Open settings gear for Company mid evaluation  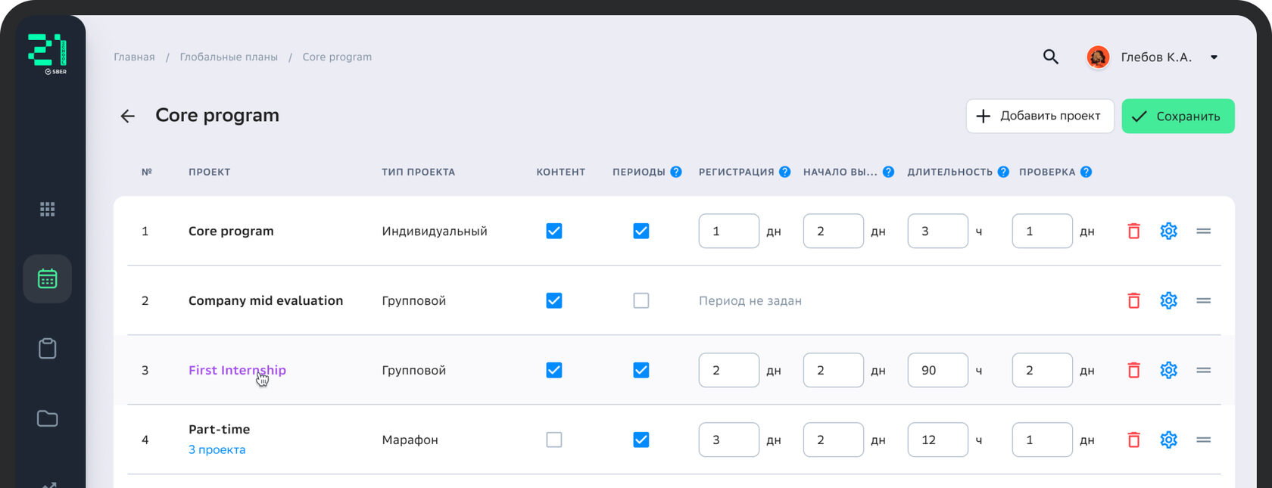[1168, 301]
